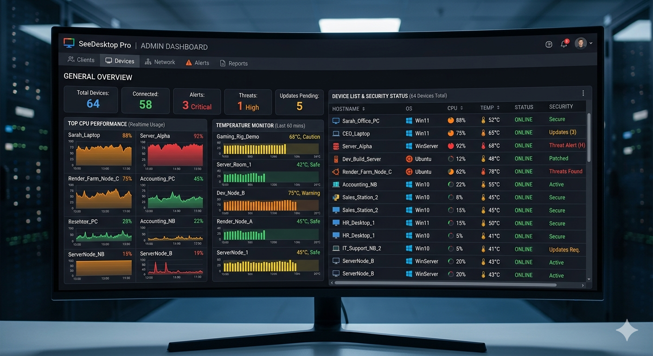
Task: Open the Threats 1 High card
Action: click(248, 102)
